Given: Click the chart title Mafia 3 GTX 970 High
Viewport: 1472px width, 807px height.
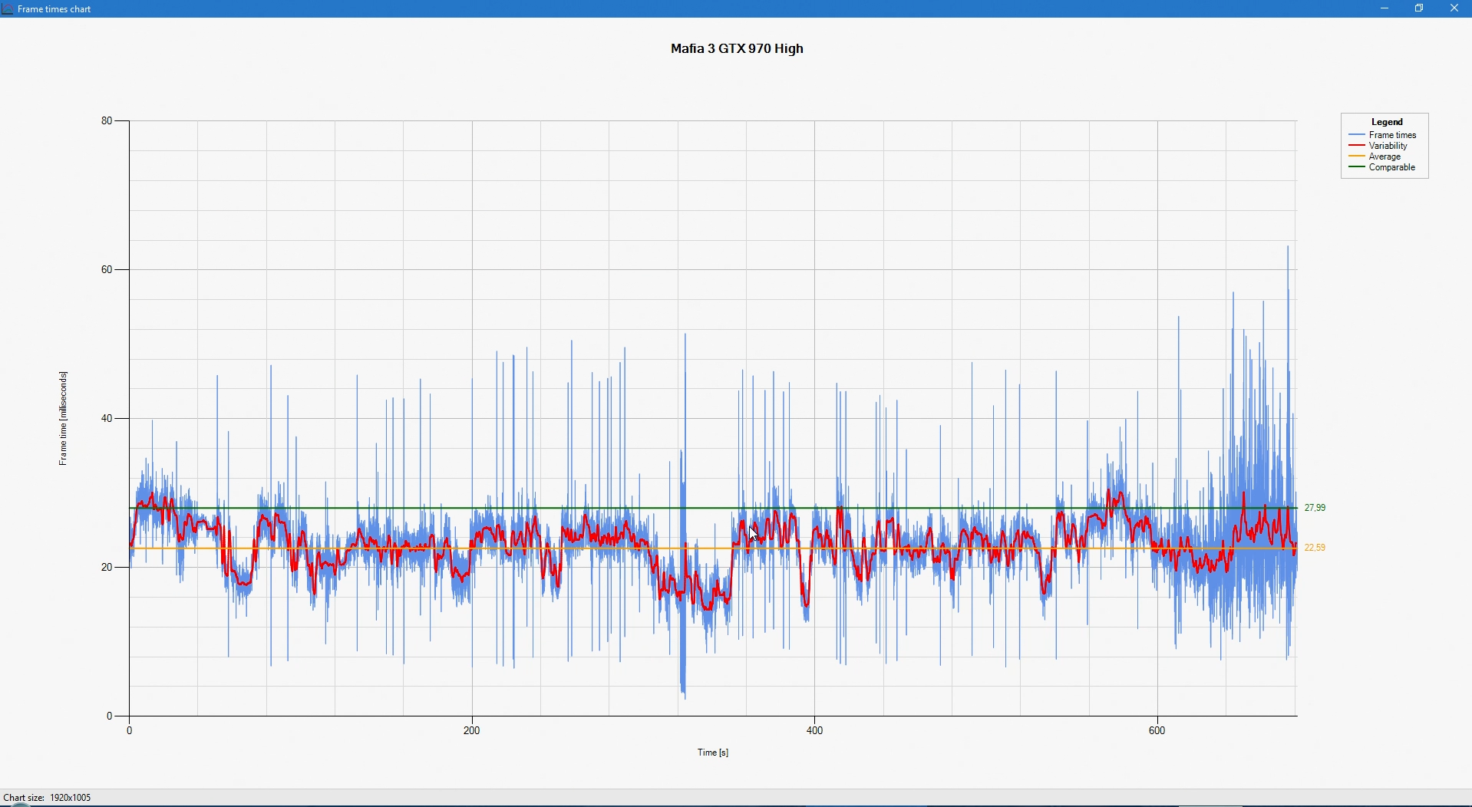Looking at the screenshot, I should click(x=737, y=48).
